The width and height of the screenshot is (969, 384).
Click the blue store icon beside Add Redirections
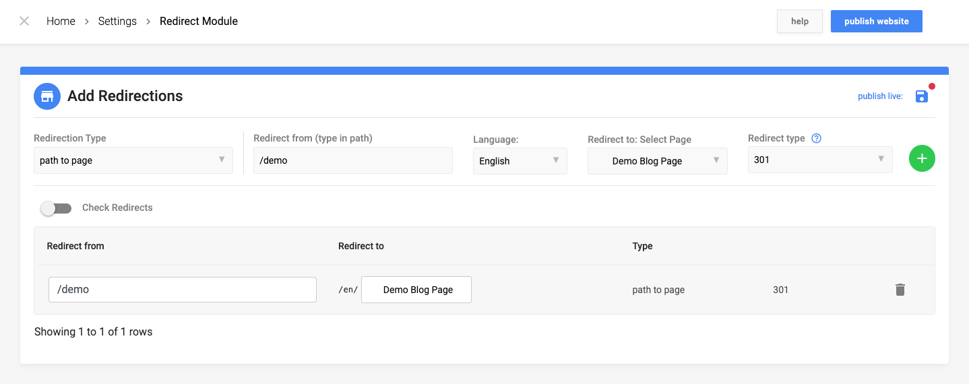[x=47, y=96]
